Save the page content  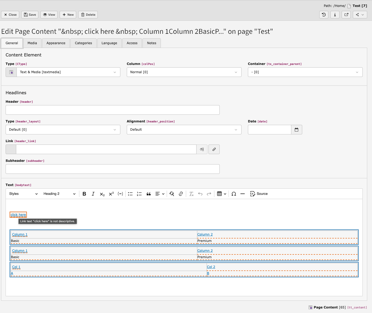(x=30, y=15)
